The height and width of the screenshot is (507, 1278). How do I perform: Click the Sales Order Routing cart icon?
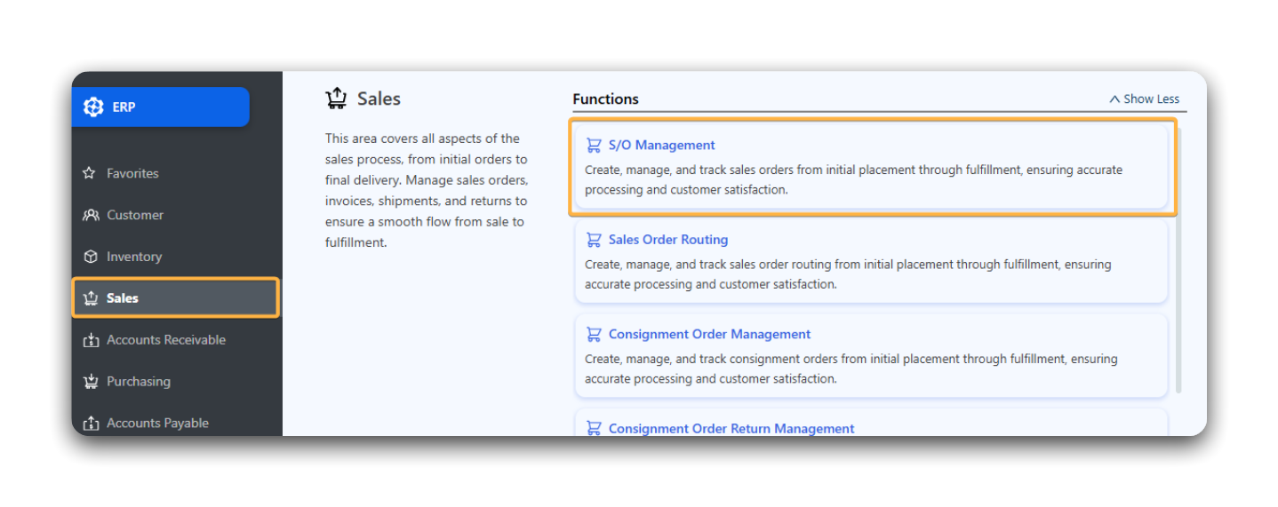tap(594, 240)
